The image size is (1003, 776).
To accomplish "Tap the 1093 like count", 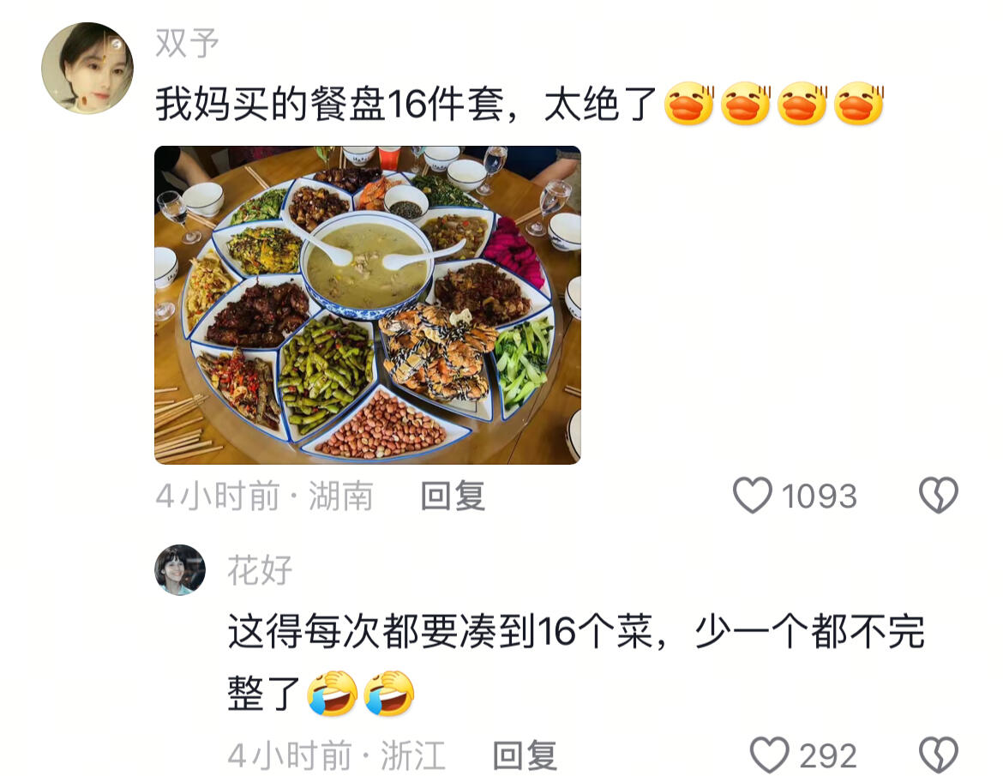I will [x=819, y=496].
